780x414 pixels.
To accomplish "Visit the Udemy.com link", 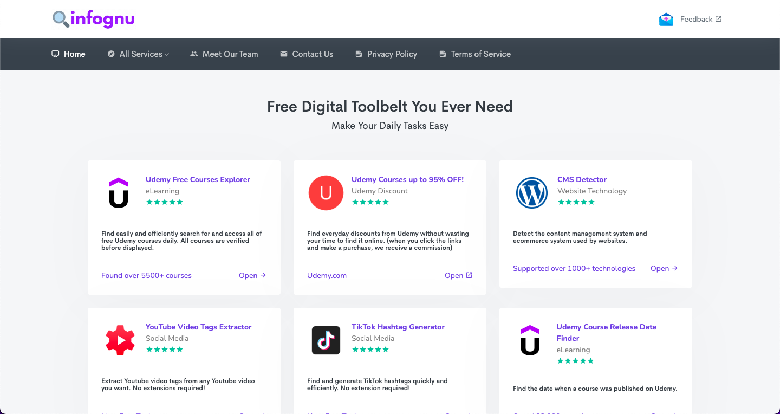I will point(327,275).
